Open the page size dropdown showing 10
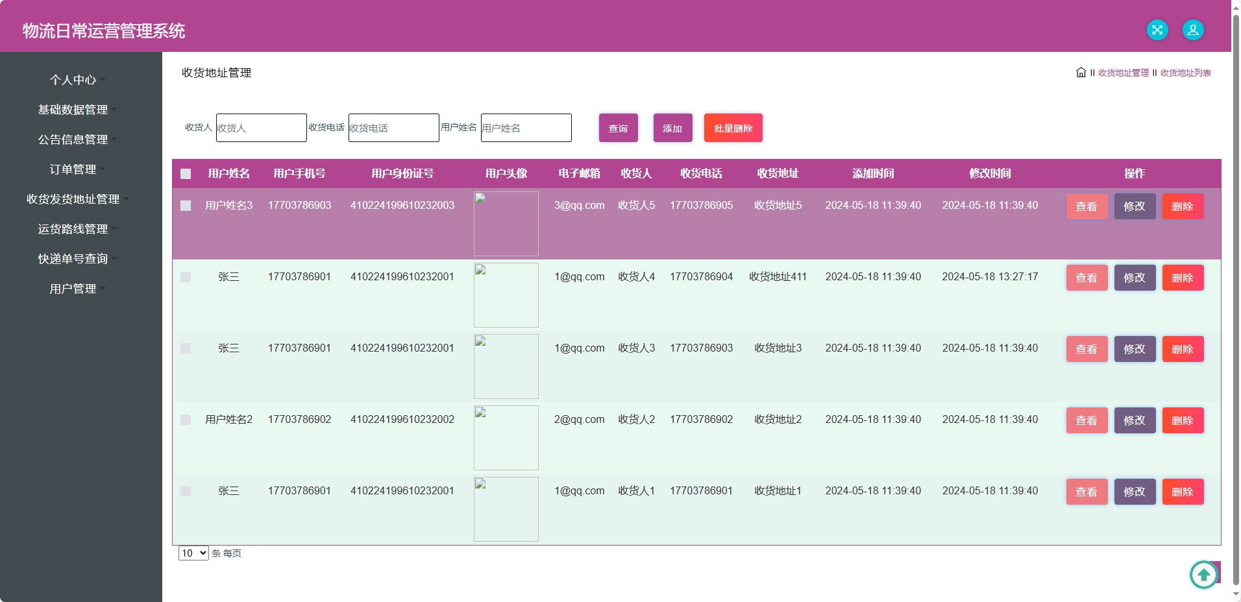The image size is (1241, 602). tap(193, 553)
